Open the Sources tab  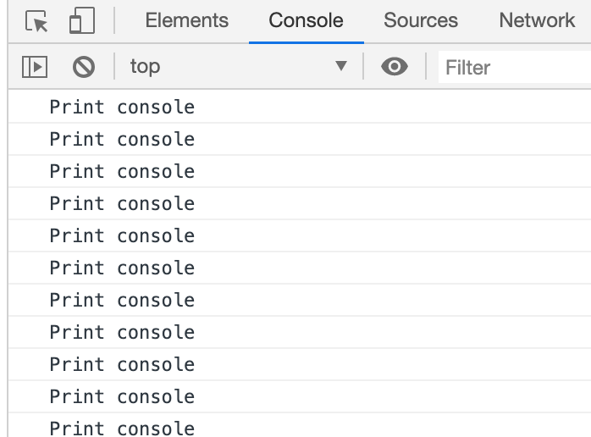coord(421,20)
